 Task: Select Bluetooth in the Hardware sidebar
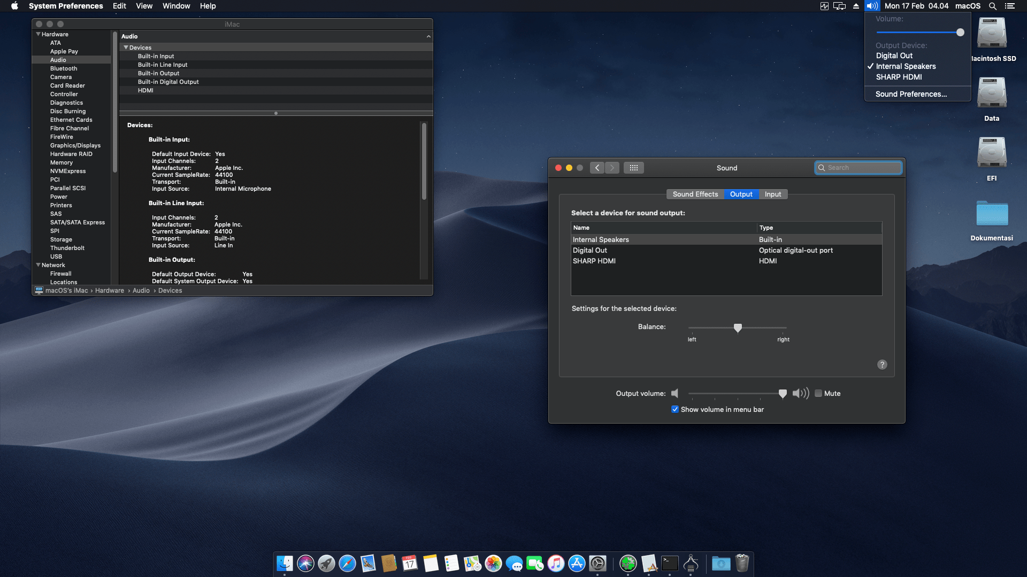64,68
